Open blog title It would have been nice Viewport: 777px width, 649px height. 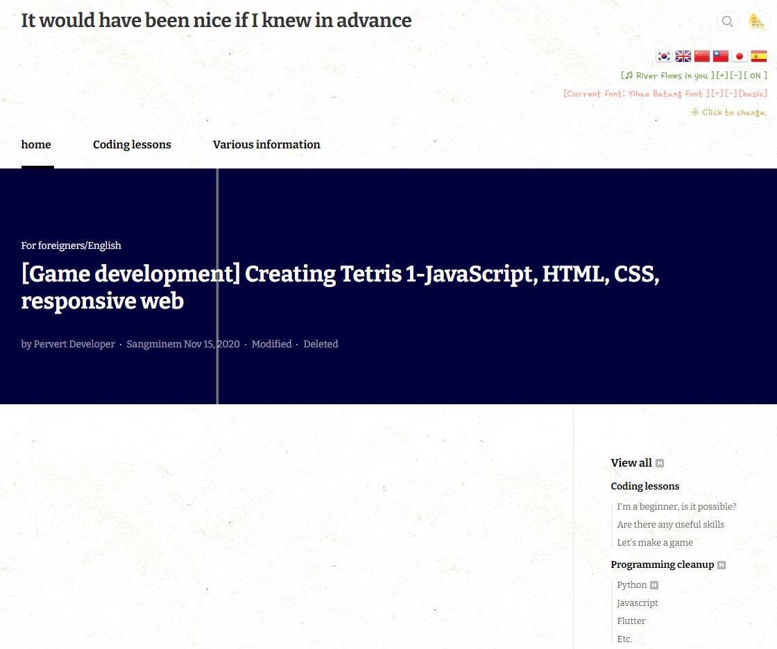point(216,20)
